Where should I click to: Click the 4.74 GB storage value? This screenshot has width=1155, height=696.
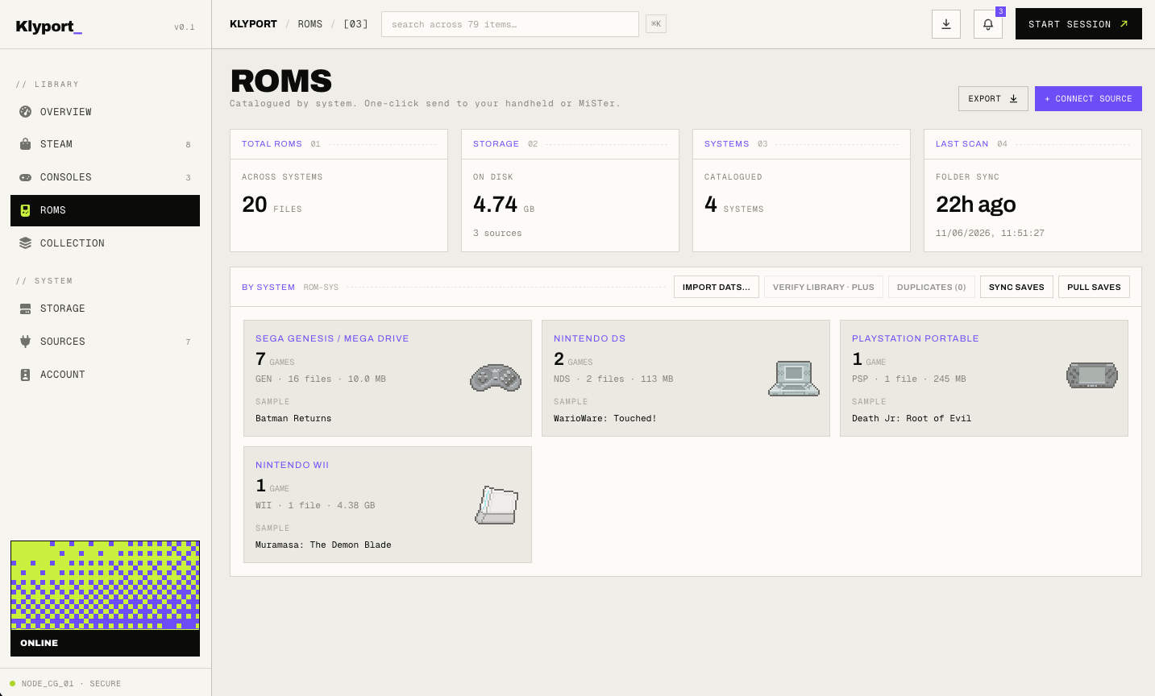click(x=504, y=205)
